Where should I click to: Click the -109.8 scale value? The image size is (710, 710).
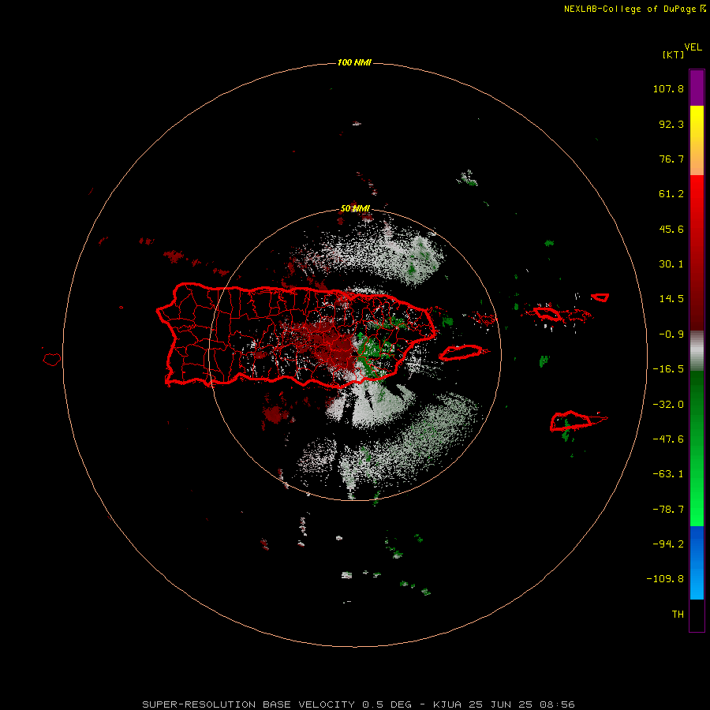[x=665, y=579]
